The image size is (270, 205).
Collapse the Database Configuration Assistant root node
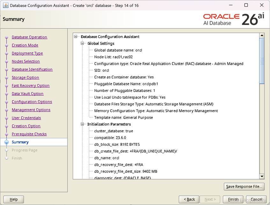[x=76, y=37]
